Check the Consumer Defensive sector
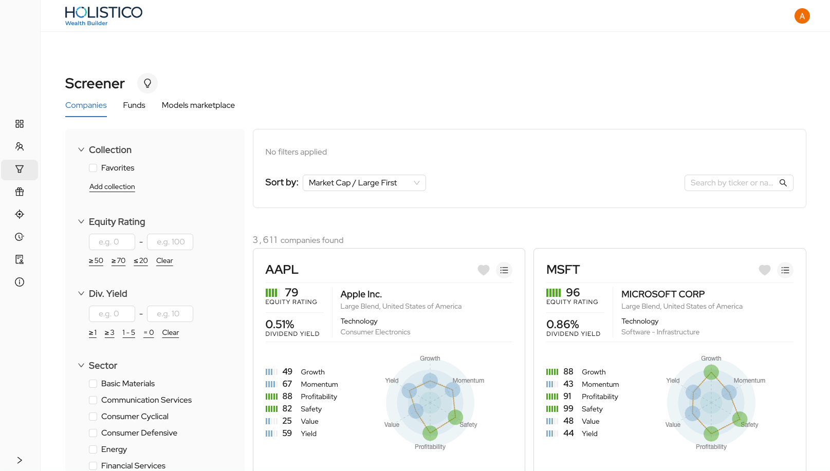This screenshot has width=830, height=471. coord(93,433)
